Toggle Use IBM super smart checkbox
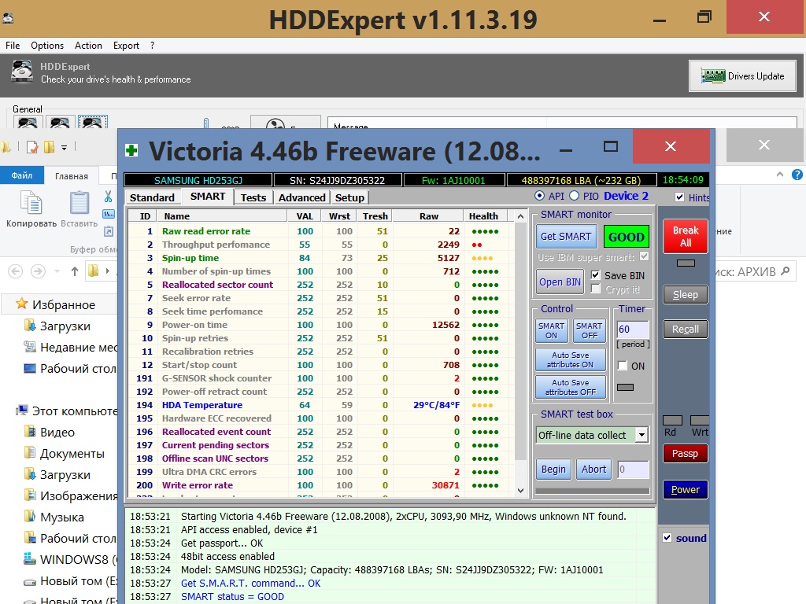Viewport: 806px width, 604px height. (644, 256)
